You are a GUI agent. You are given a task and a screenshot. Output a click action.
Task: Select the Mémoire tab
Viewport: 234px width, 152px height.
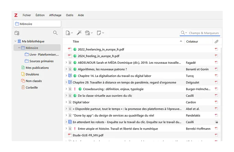37,24
